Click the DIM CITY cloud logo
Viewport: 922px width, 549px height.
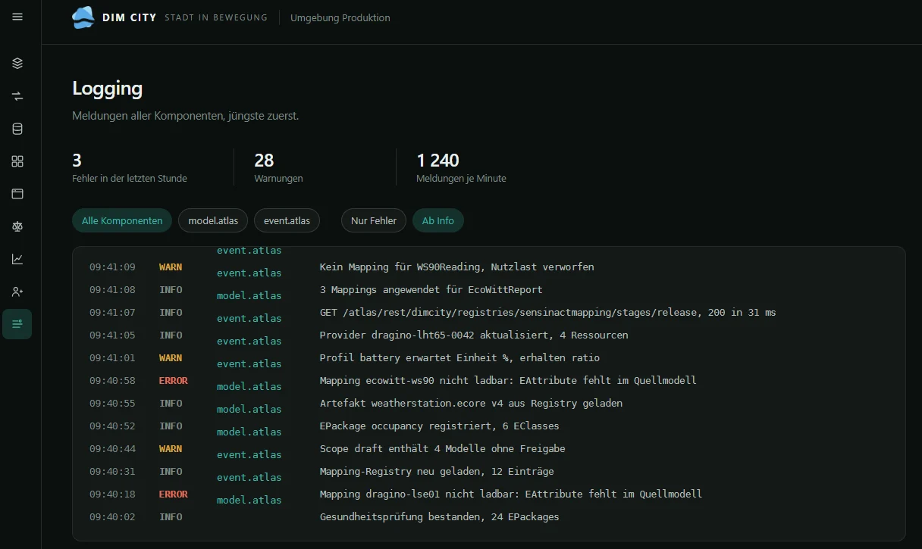83,17
